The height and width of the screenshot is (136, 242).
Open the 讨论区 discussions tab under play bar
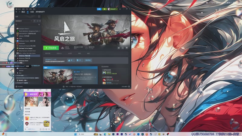(70, 53)
